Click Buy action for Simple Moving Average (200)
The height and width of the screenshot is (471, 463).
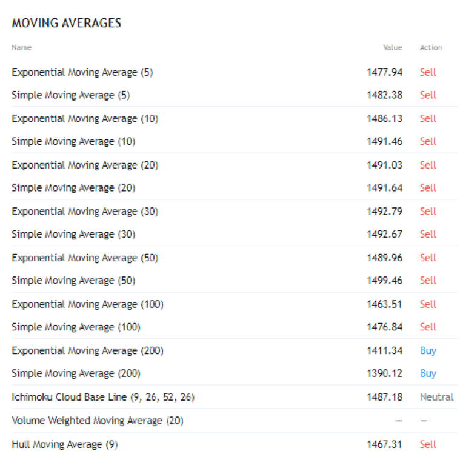[428, 373]
